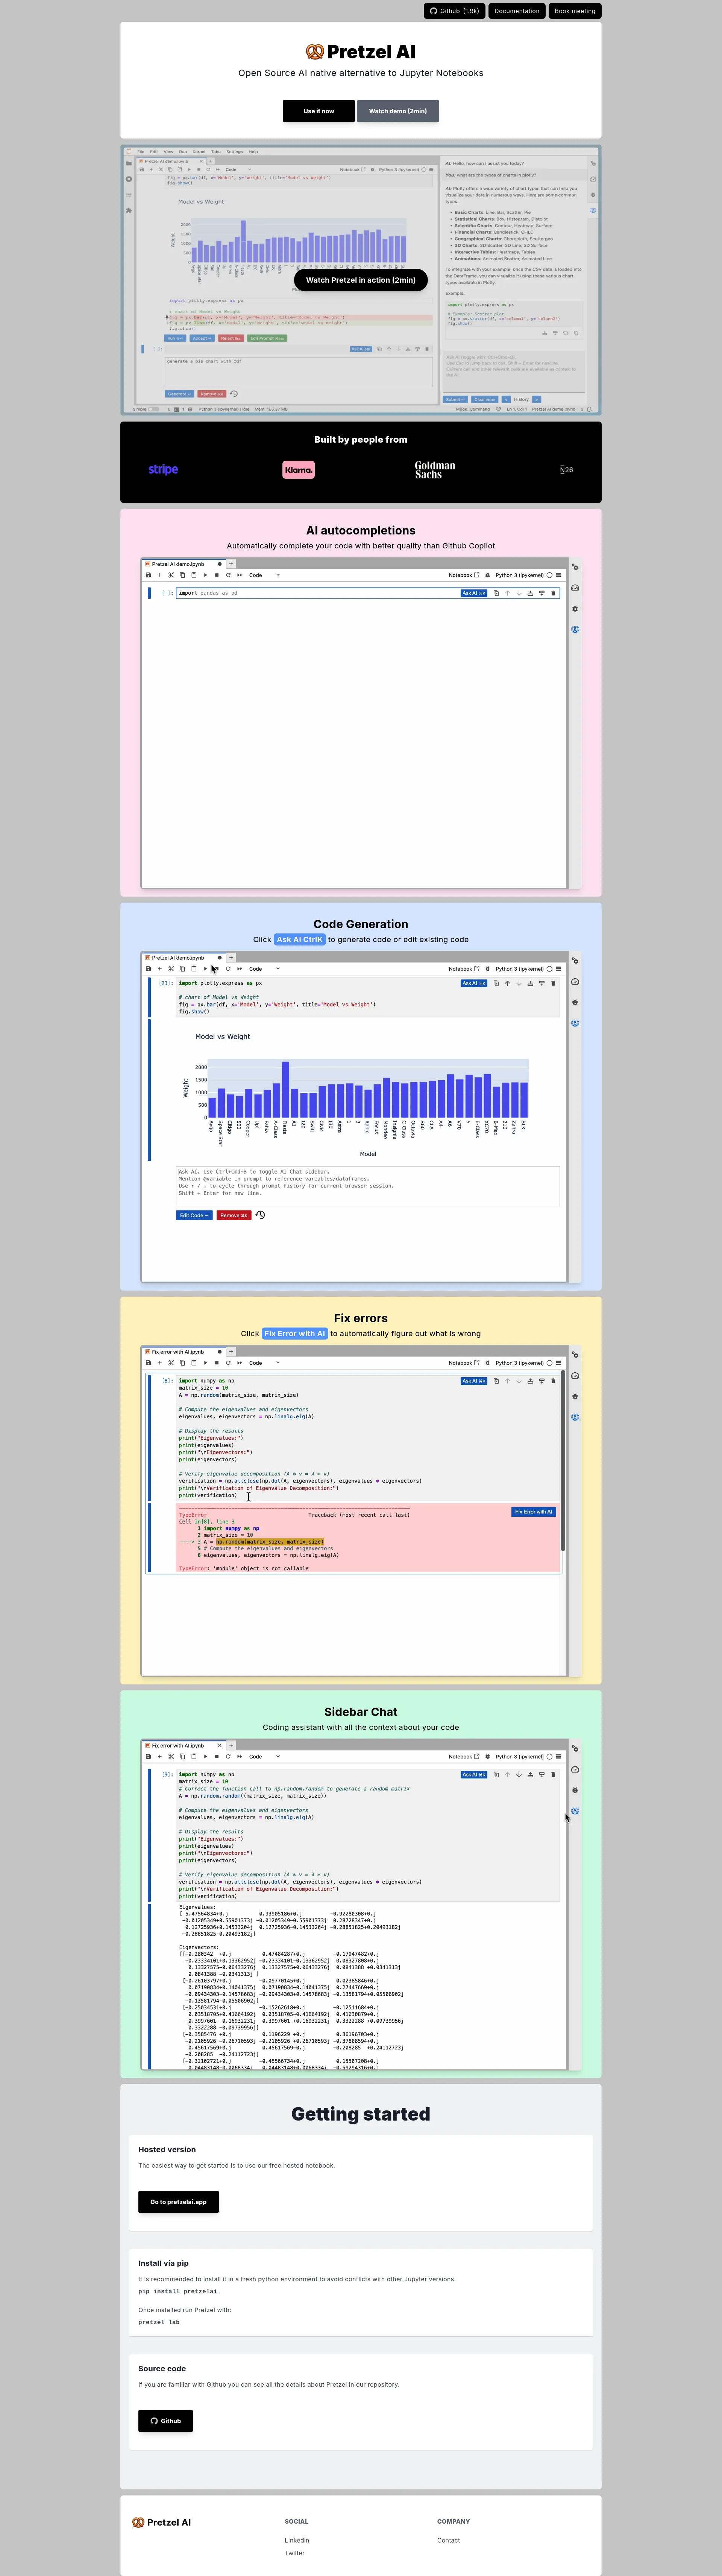Click Go to pretzelai.app button
This screenshot has height=2576, width=722.
[178, 2202]
